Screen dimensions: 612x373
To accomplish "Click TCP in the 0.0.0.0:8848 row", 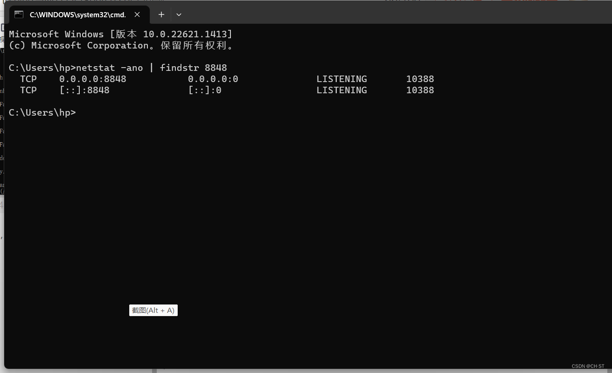I will [28, 79].
